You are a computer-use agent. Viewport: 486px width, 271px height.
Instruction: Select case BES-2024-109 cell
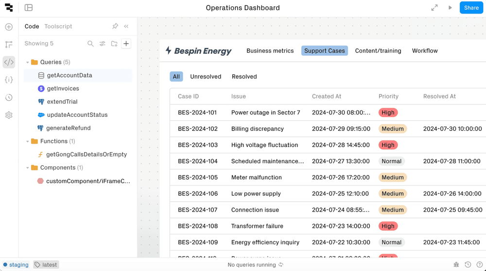point(198,242)
